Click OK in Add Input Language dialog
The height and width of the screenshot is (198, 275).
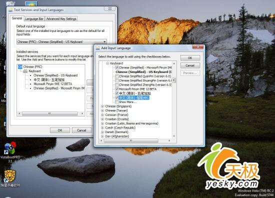pos(190,58)
